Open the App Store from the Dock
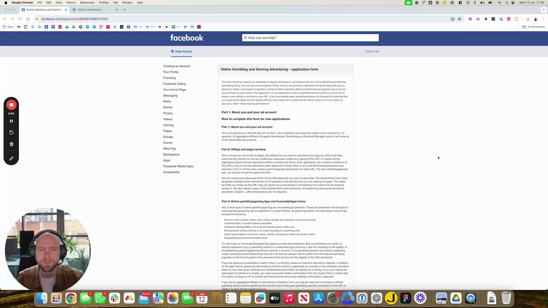This screenshot has width=548, height=308. coord(318,298)
